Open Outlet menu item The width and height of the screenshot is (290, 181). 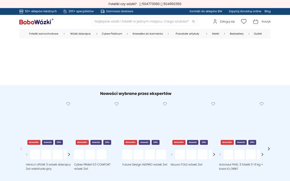point(258,34)
